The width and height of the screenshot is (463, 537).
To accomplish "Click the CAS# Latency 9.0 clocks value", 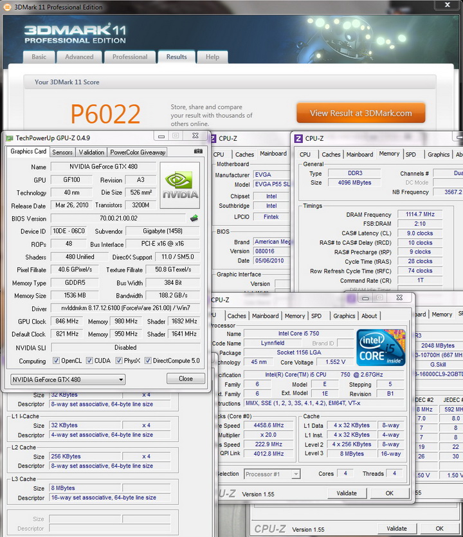I will 420,233.
